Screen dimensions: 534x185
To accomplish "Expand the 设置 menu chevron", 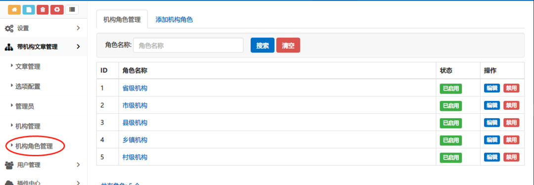I will click(x=78, y=28).
